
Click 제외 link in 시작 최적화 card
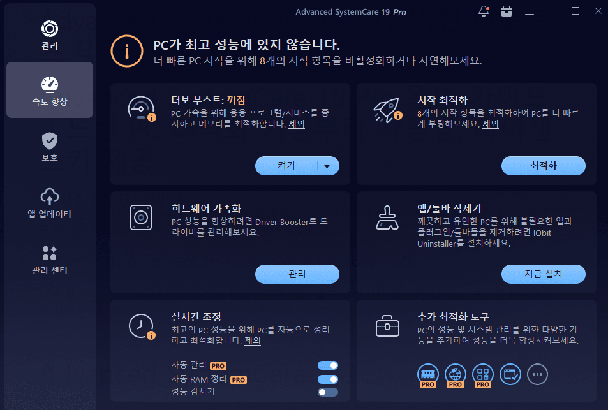click(491, 124)
